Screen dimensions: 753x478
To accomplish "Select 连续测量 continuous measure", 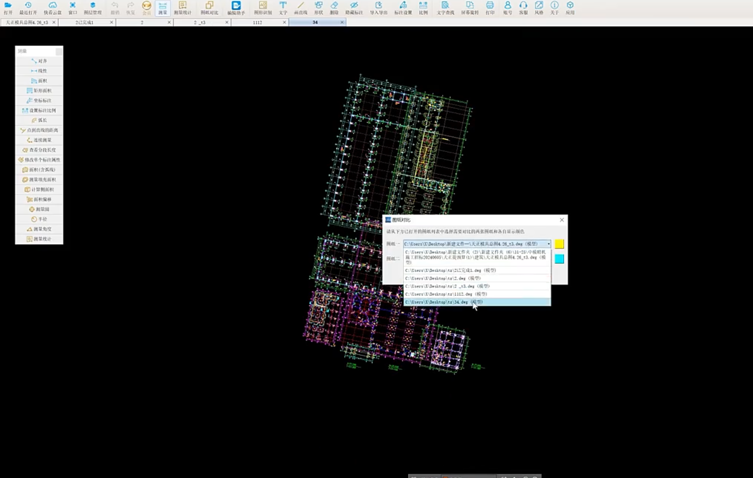I will pos(39,140).
